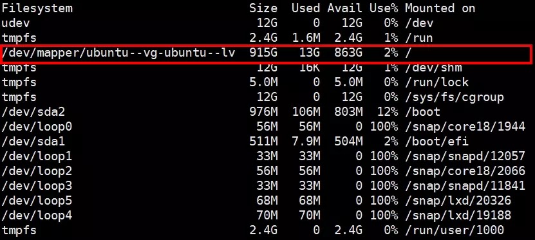
Task: Select the /dev/loop3 filesystem name
Action: coord(37,186)
